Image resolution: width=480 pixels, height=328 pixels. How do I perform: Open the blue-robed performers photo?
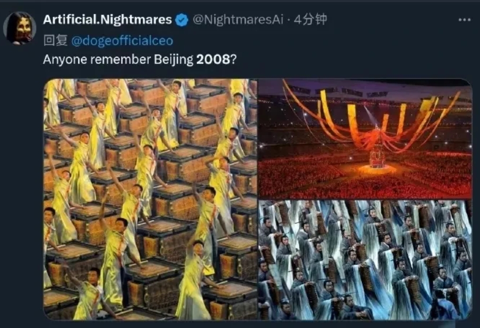(x=365, y=260)
